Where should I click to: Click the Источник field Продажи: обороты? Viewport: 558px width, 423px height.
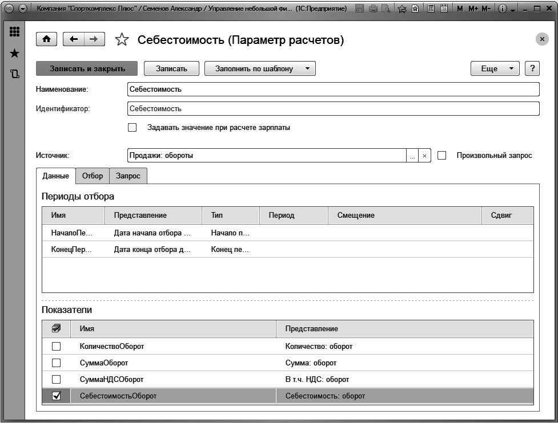tap(267, 156)
